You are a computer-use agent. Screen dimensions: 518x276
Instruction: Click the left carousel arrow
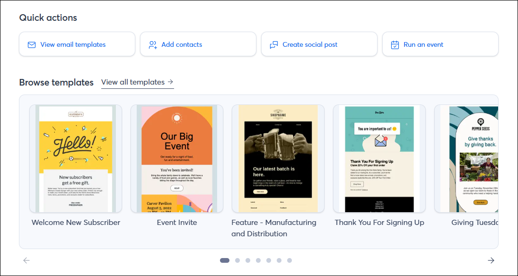pyautogui.click(x=26, y=260)
